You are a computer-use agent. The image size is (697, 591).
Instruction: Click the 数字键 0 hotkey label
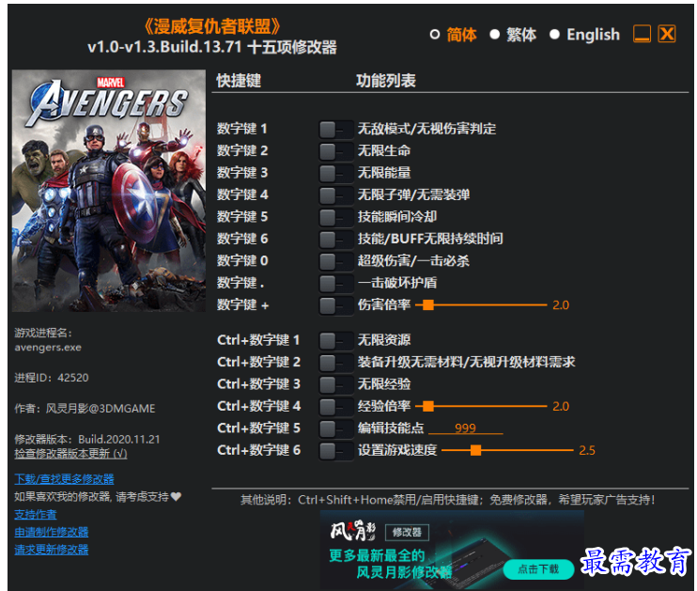[242, 261]
